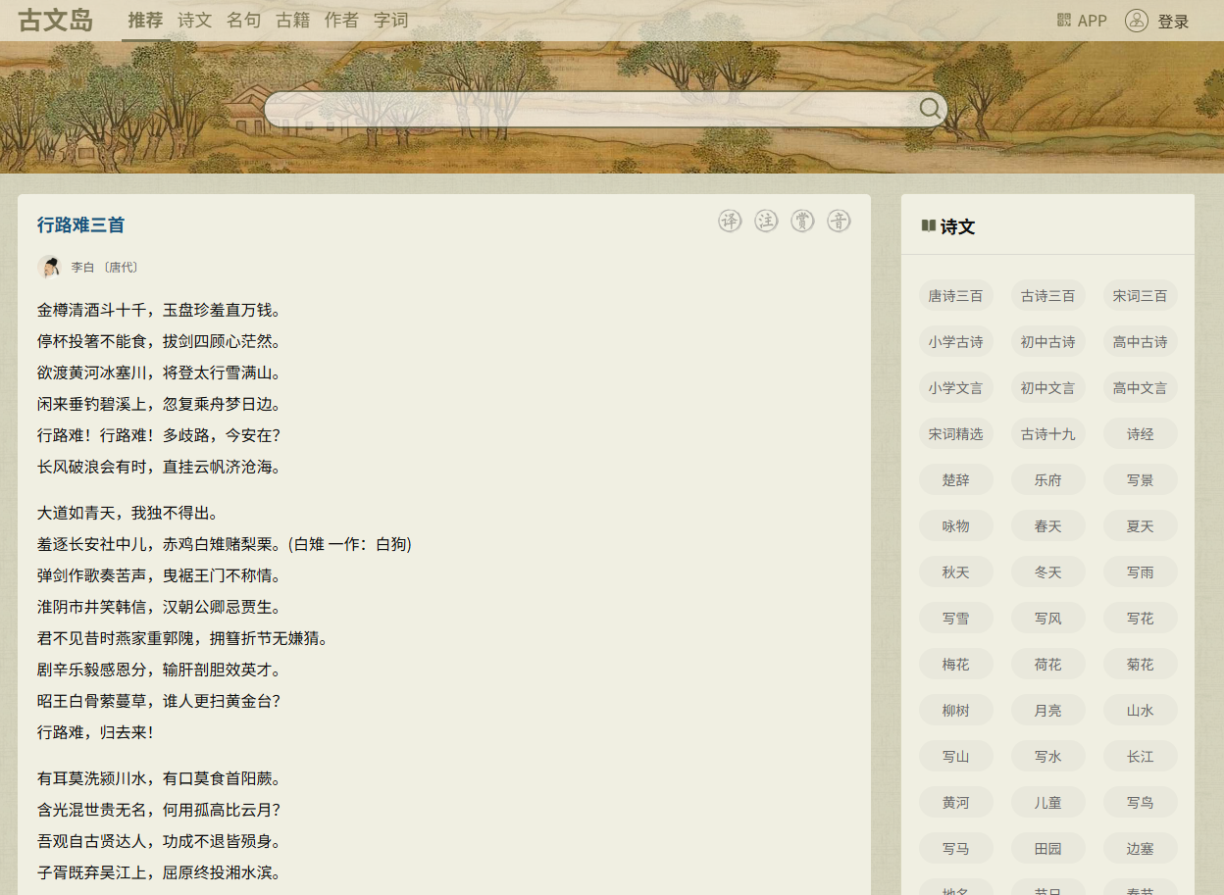Select the 写山 tag

pyautogui.click(x=956, y=757)
